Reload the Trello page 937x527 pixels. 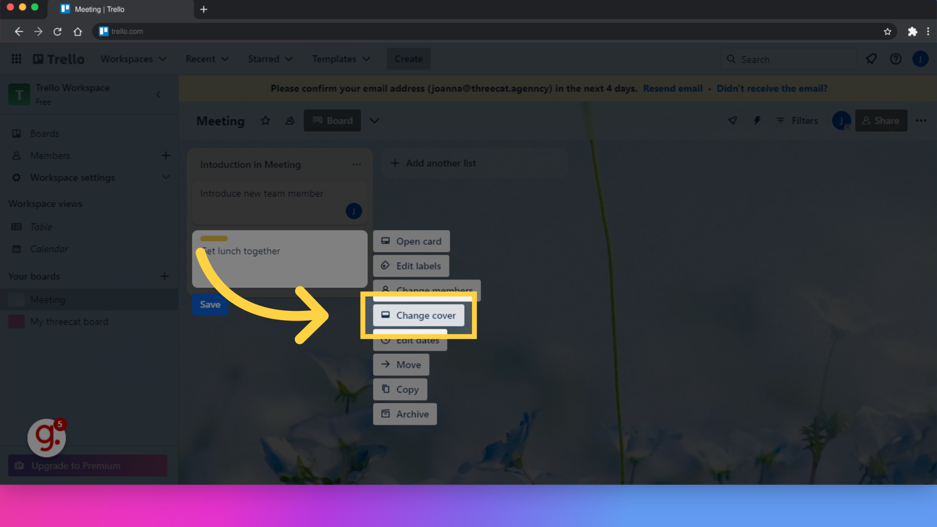tap(58, 31)
